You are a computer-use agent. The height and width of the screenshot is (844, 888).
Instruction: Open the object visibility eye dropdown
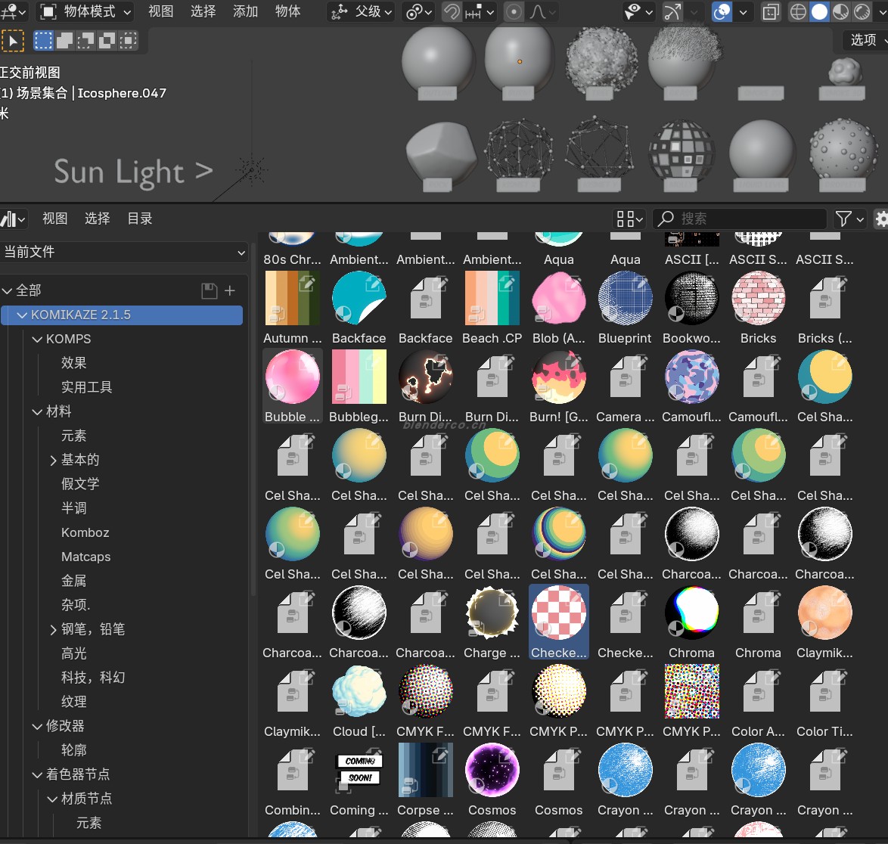(x=638, y=11)
